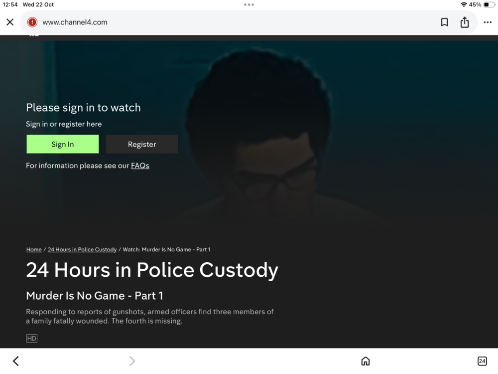Tap the Wi-Fi status icon
498x374 pixels.
[x=464, y=4]
